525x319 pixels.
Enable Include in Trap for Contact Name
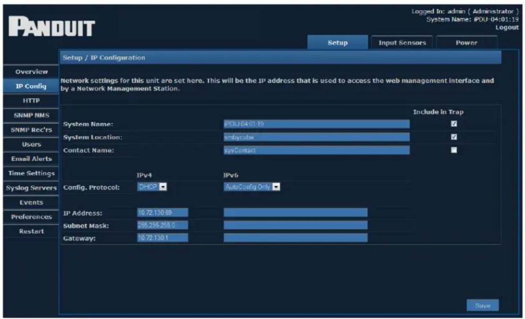(454, 150)
